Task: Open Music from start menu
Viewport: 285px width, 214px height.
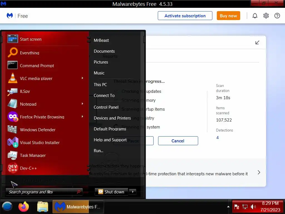Action: (99, 73)
